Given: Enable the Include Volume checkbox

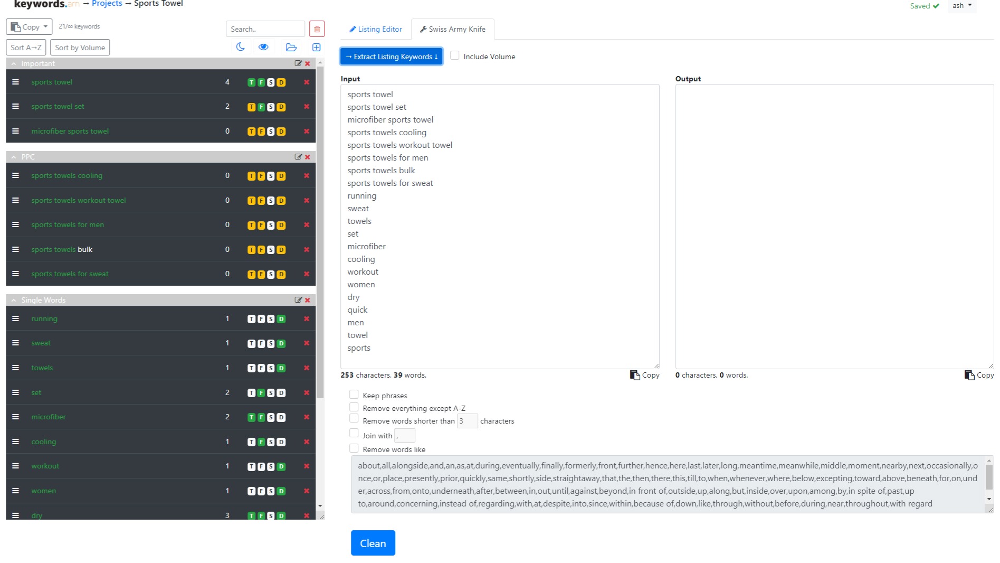Looking at the screenshot, I should 454,56.
